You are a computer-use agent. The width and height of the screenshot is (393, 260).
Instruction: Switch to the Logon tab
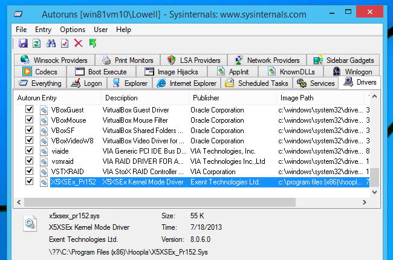(86, 83)
